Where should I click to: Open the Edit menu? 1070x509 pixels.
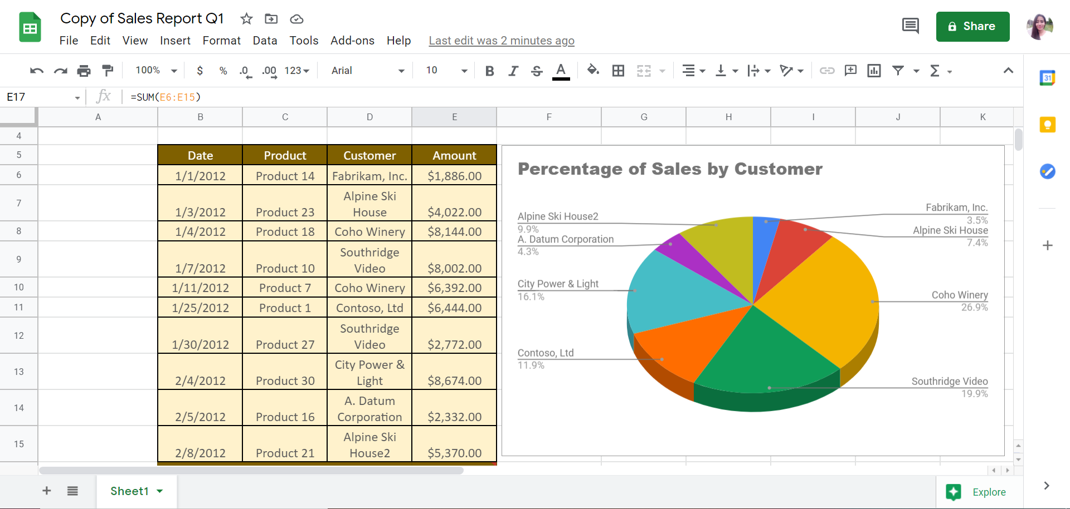100,41
